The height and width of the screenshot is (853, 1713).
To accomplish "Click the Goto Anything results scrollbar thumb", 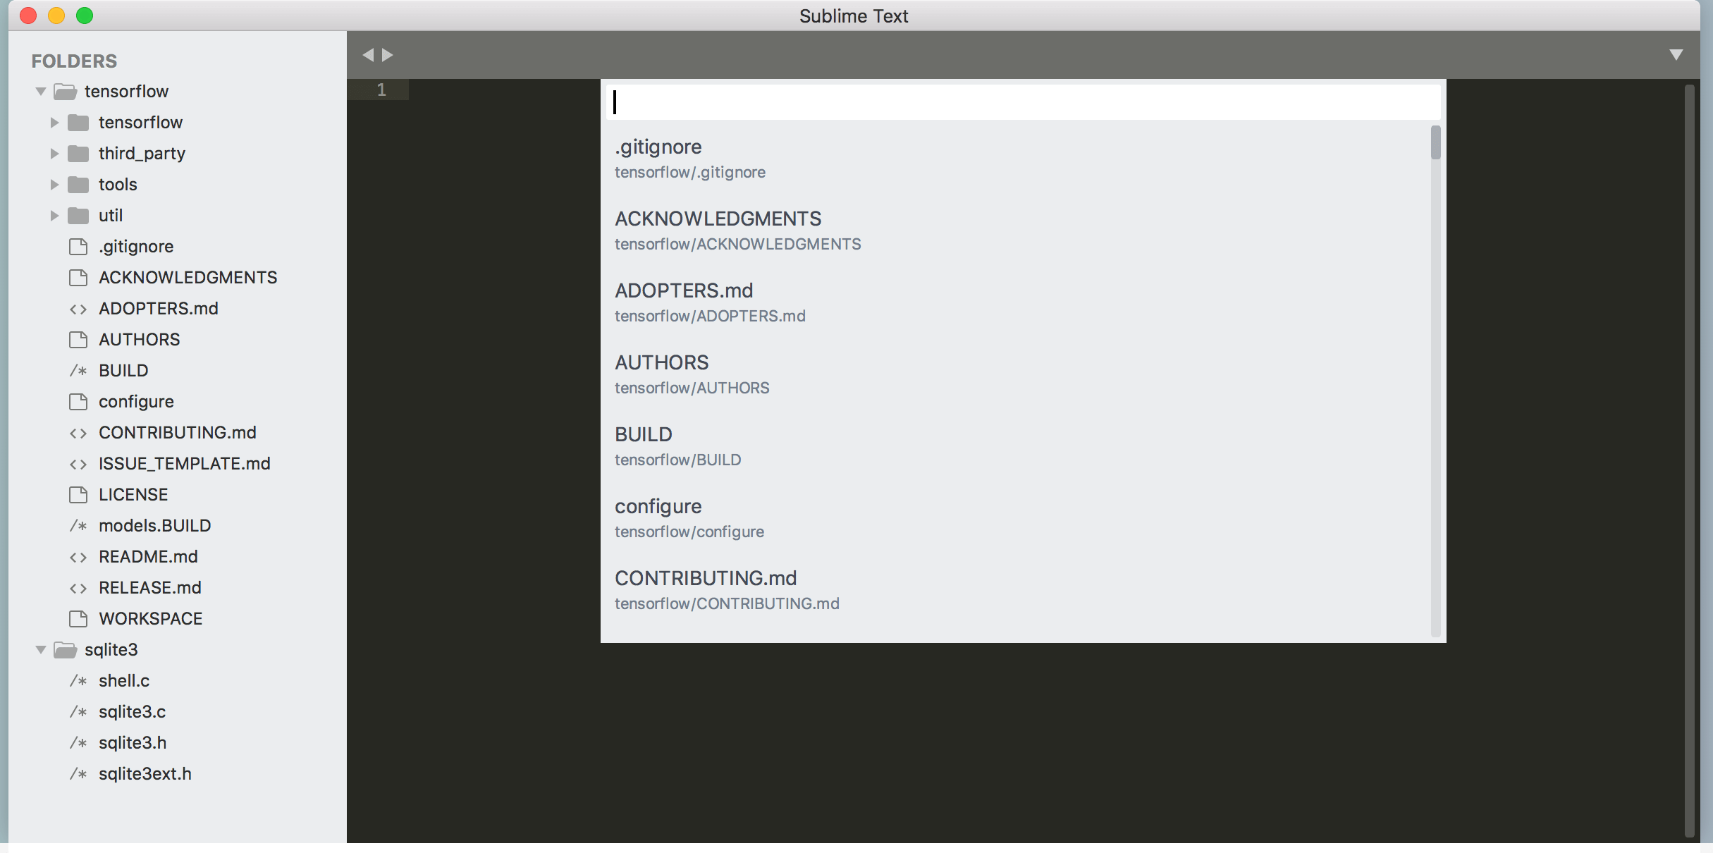I will click(1435, 142).
